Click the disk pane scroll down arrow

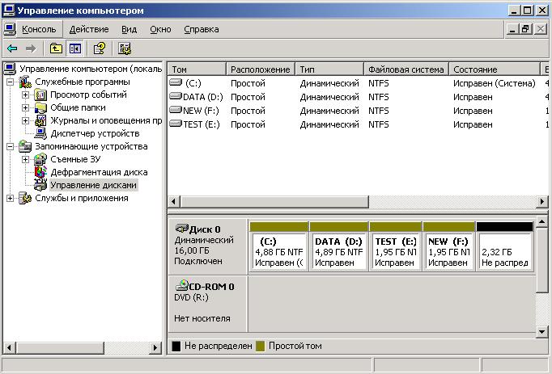point(541,331)
